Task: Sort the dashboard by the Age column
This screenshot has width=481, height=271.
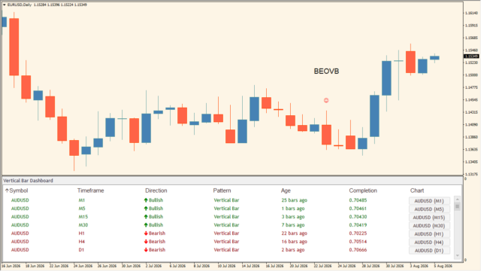Action: [x=286, y=190]
